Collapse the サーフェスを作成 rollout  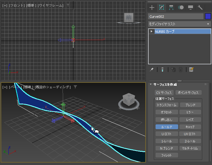pos(150,84)
